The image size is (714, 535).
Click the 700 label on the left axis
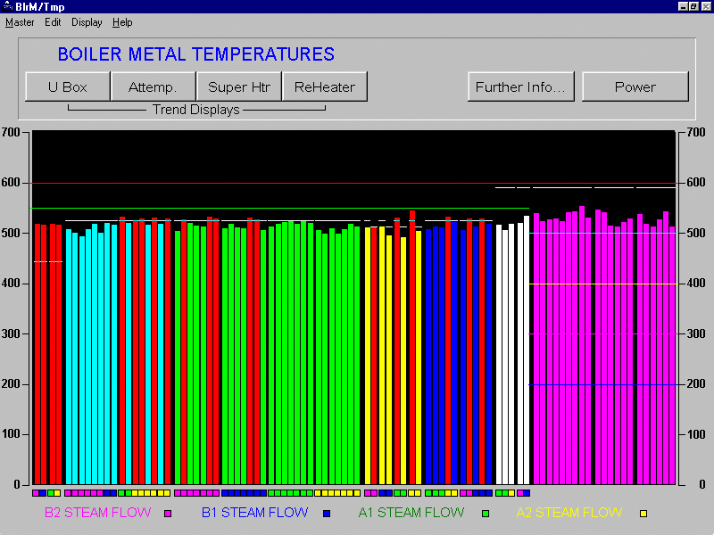(x=11, y=132)
